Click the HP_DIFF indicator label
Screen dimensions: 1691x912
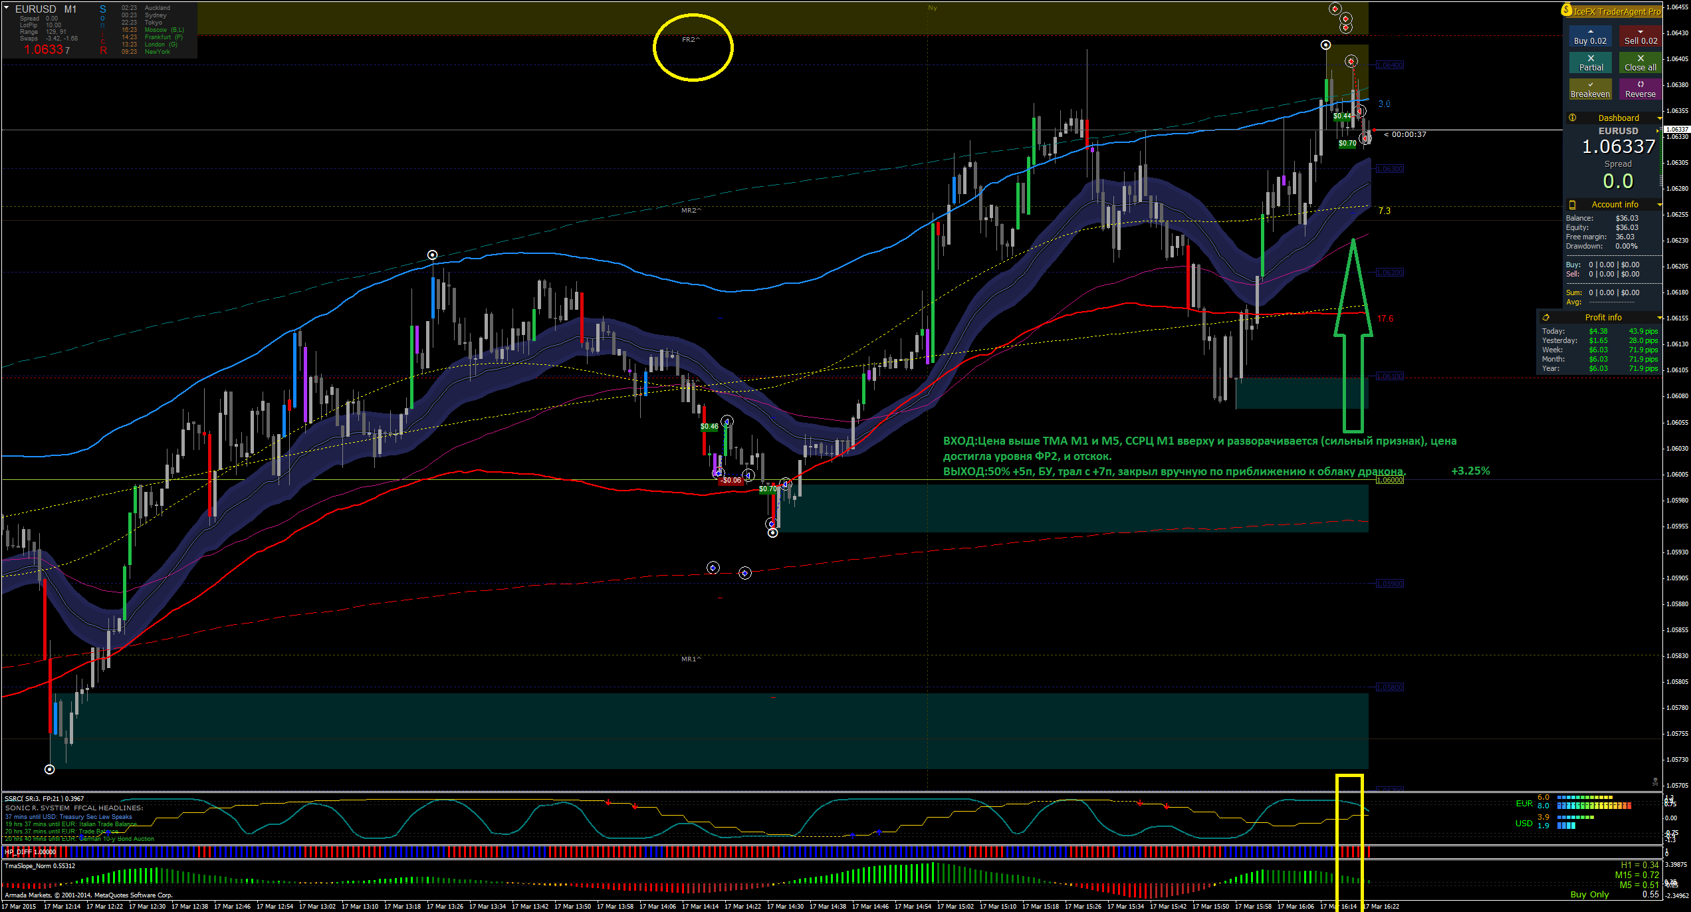[x=30, y=852]
